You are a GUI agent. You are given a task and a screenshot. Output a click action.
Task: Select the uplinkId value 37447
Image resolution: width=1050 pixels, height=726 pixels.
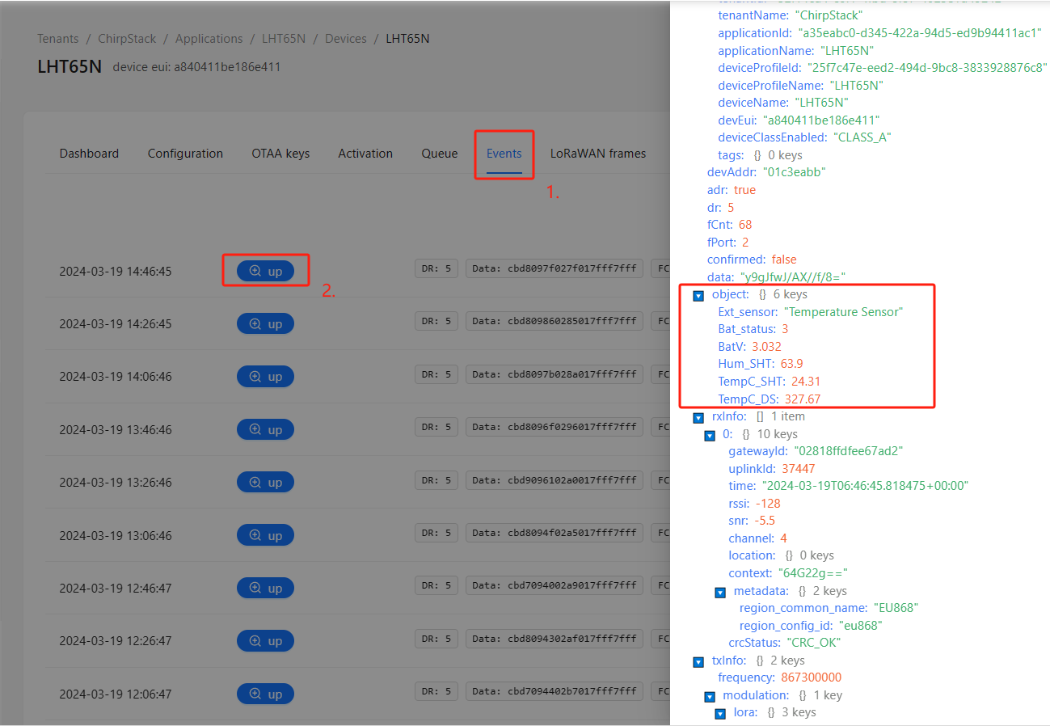799,469
